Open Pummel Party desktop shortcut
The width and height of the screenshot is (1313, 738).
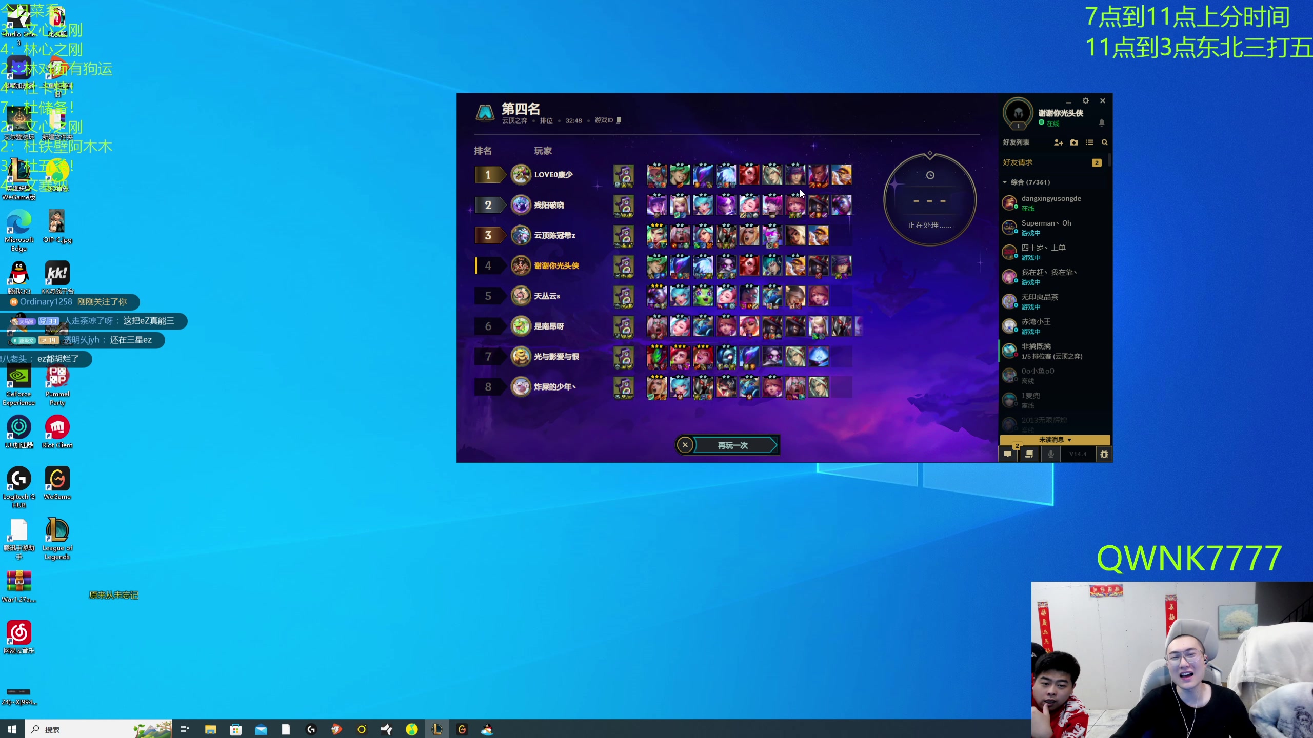[x=57, y=386]
